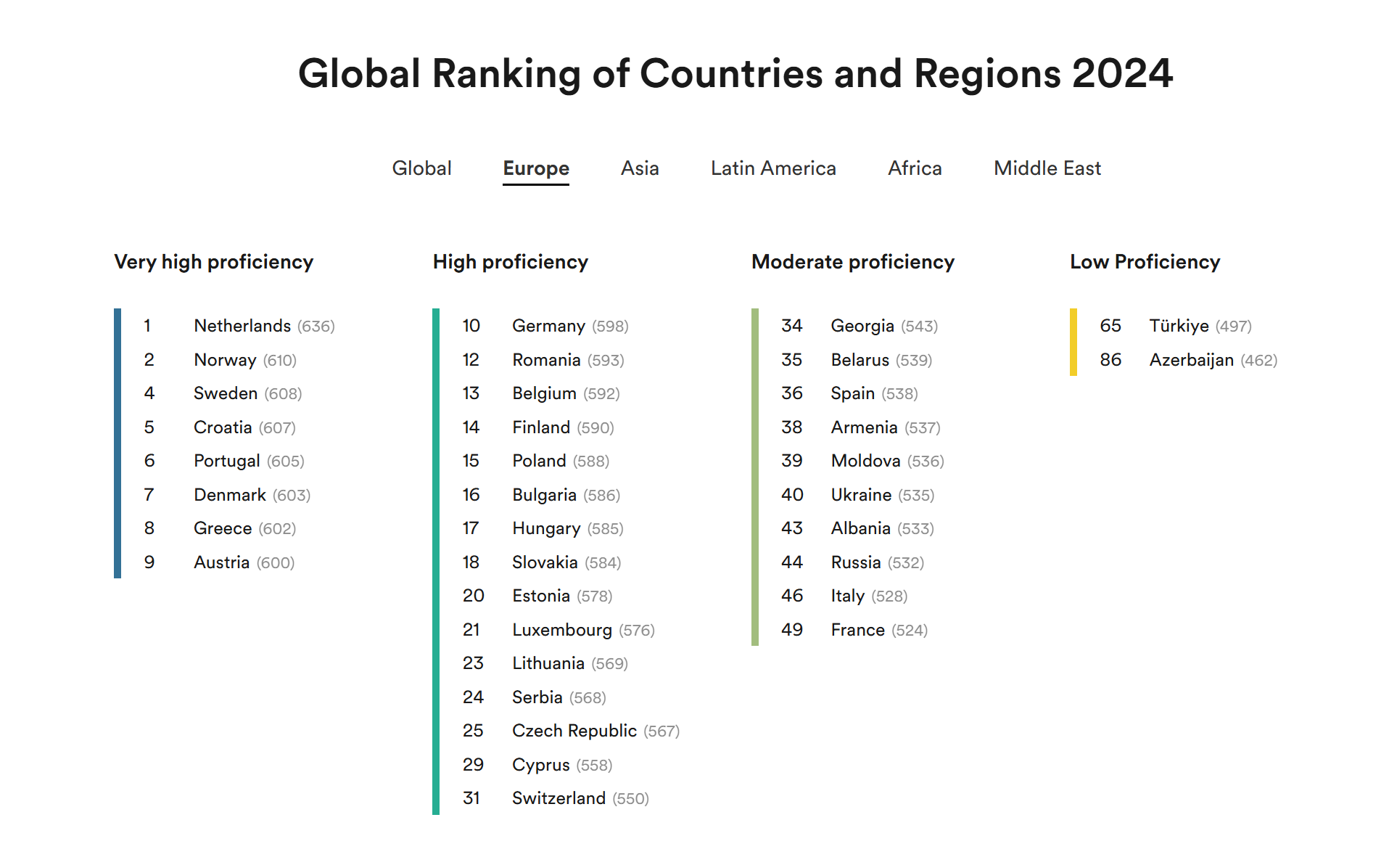Select Slovakia (584) entry
Viewport: 1389px width, 857px height.
[x=566, y=562]
